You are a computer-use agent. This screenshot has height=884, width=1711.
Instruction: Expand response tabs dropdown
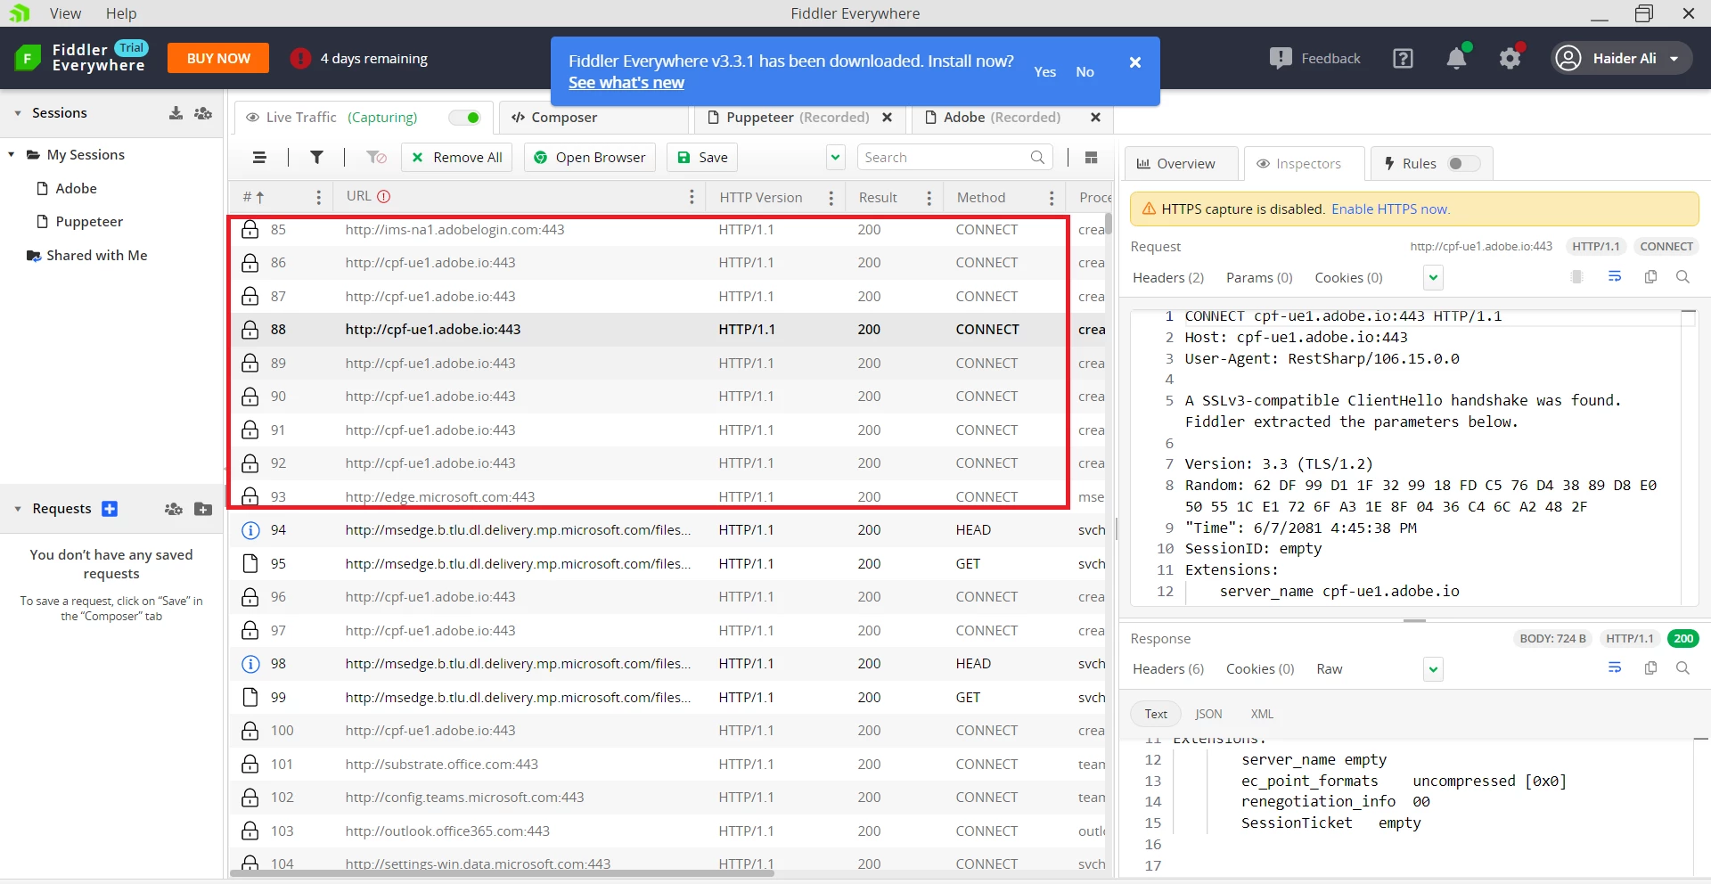click(1433, 668)
